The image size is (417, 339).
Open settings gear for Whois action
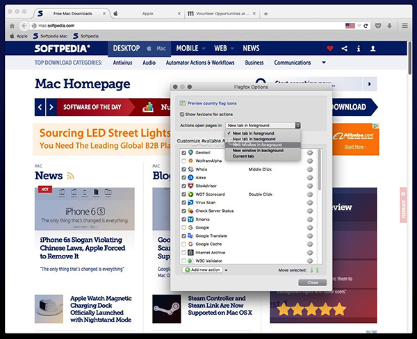point(310,169)
